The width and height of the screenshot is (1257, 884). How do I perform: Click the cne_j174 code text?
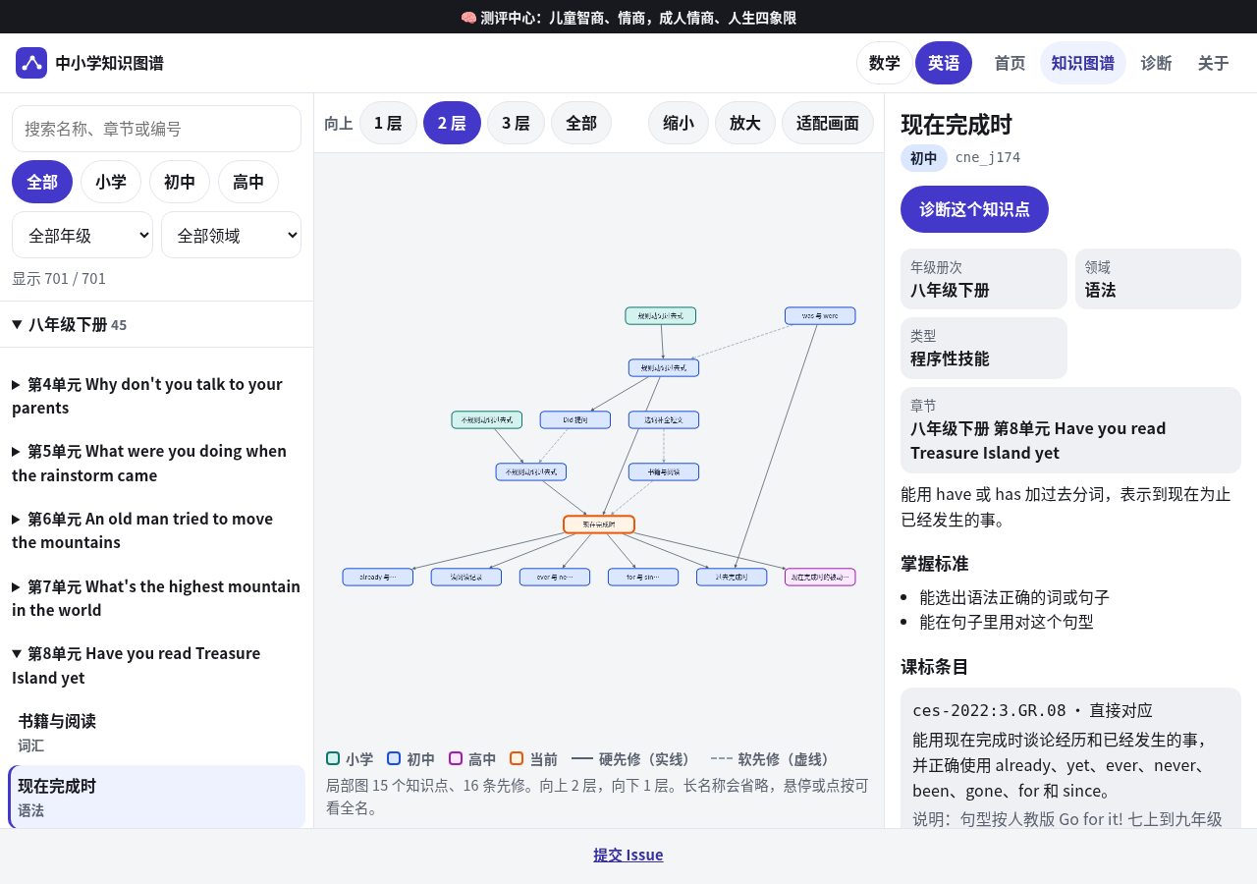point(988,157)
